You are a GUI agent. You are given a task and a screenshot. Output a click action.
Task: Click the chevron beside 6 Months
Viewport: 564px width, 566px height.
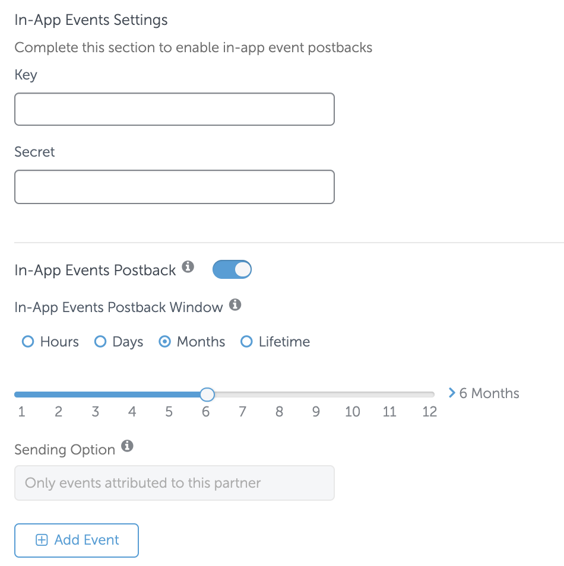pos(452,393)
